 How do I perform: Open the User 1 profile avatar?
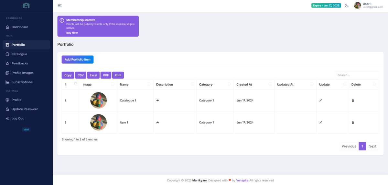pos(357,5)
